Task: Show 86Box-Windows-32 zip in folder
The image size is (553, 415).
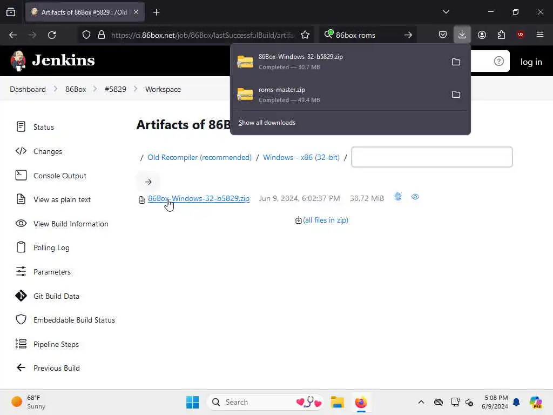Action: 456,62
